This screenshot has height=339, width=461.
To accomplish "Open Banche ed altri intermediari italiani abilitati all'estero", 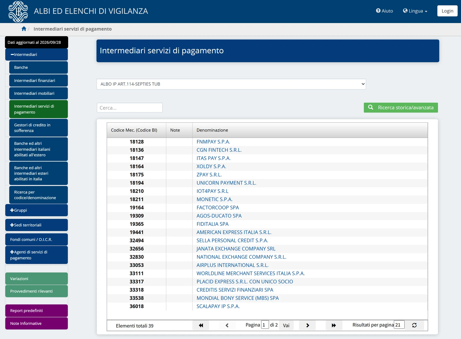I will [39, 149].
